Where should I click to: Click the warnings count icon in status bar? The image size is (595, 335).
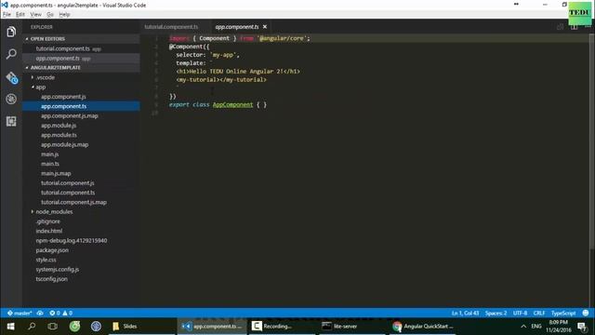point(68,313)
